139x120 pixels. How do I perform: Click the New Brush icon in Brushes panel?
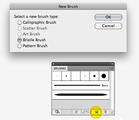point(96,112)
